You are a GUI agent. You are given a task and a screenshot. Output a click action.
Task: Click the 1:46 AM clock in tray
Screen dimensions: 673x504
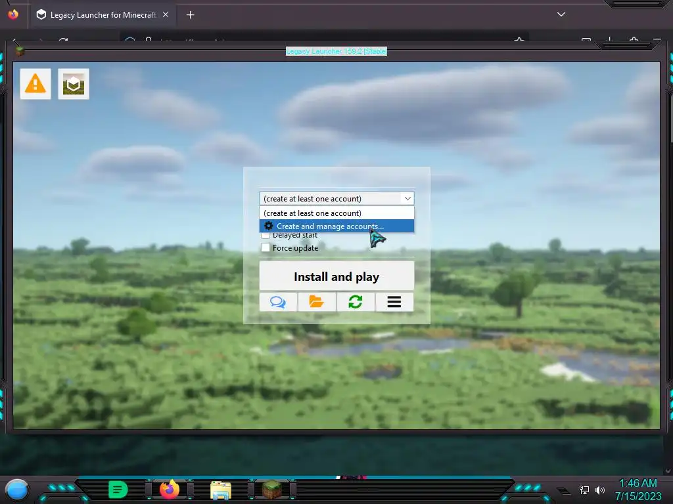coord(638,483)
